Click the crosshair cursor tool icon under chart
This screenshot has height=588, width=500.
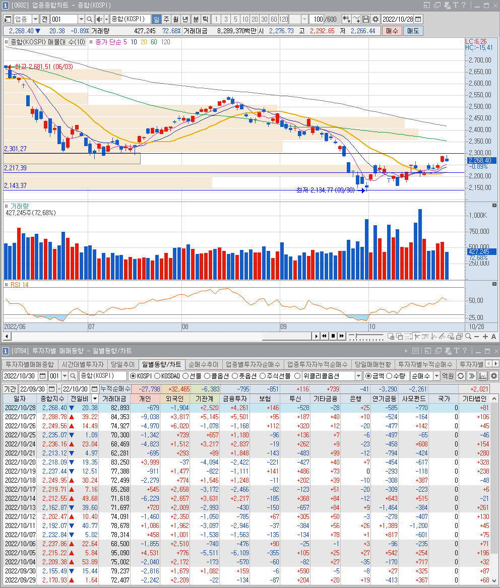point(417,337)
